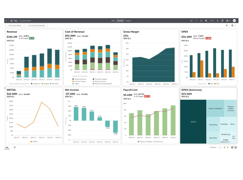Click the Cost Center Name filter
Viewport: 243px width, 180px height.
click(15, 25)
